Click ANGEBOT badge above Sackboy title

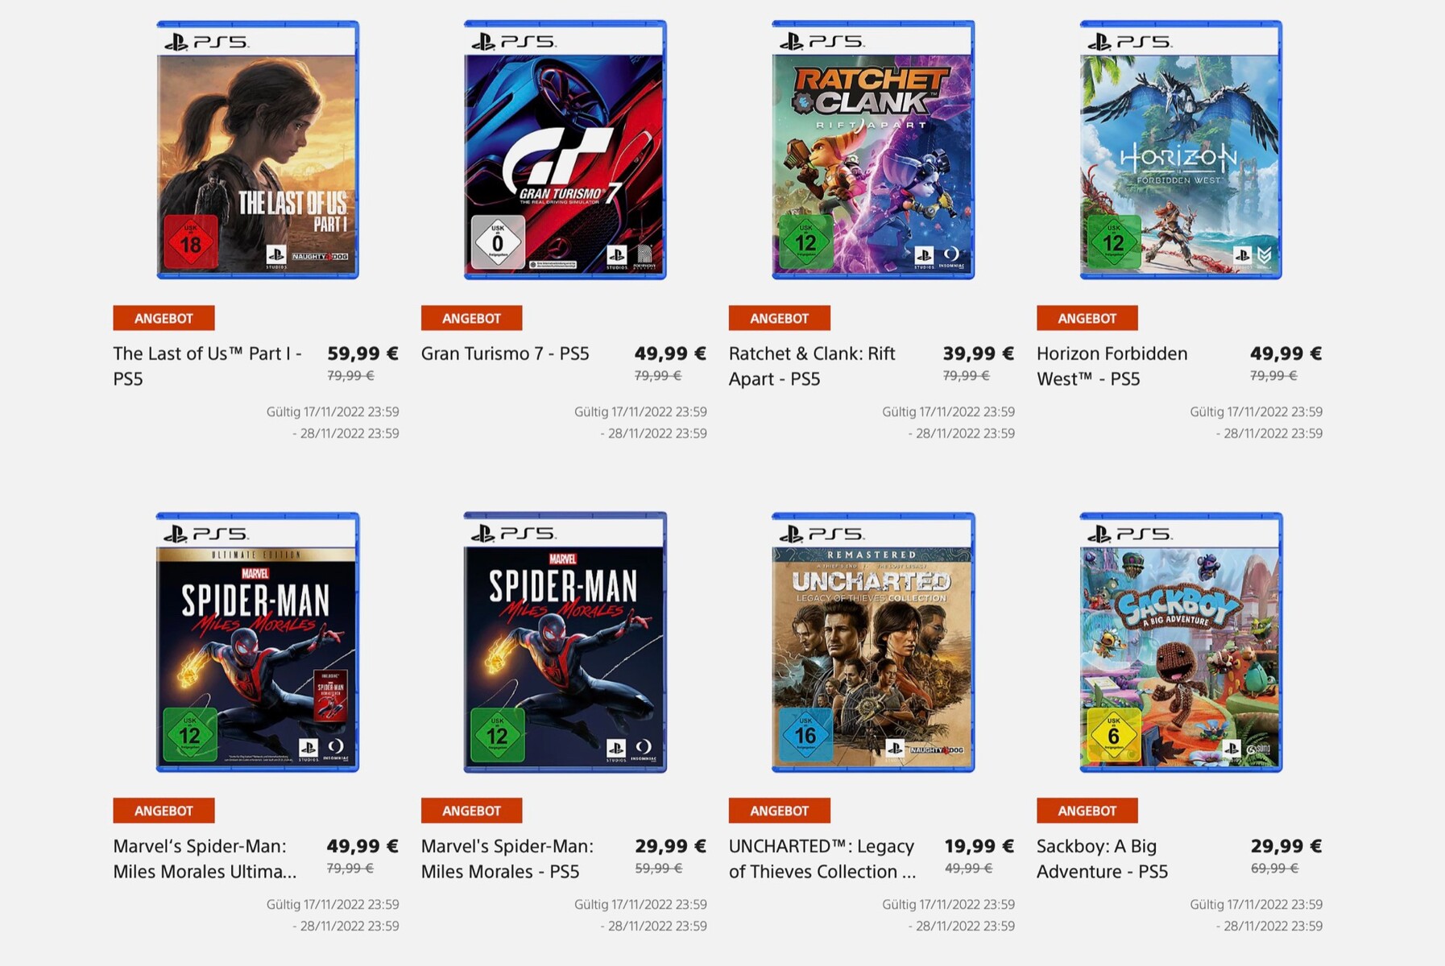pos(1087,811)
